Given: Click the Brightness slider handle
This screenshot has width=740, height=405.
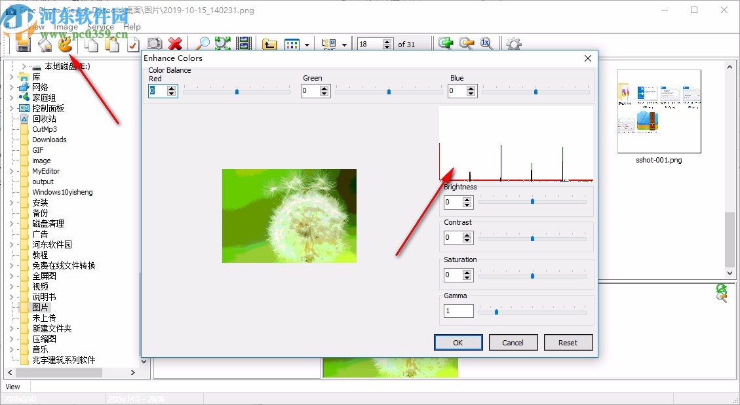Looking at the screenshot, I should pos(532,201).
